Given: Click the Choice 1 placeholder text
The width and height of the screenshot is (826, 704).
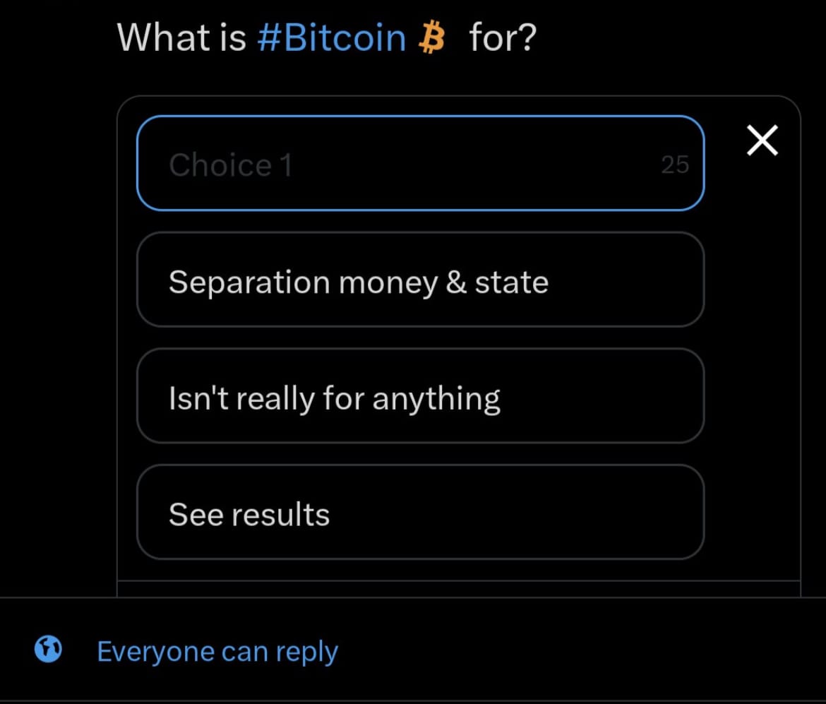Looking at the screenshot, I should click(x=230, y=165).
